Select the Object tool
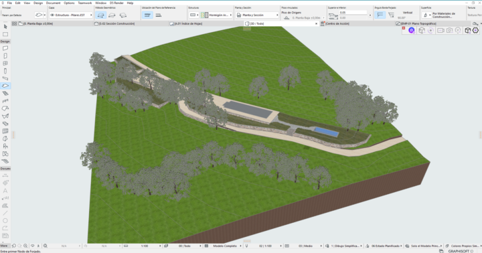This screenshot has height=253, width=482. pyautogui.click(x=5, y=146)
